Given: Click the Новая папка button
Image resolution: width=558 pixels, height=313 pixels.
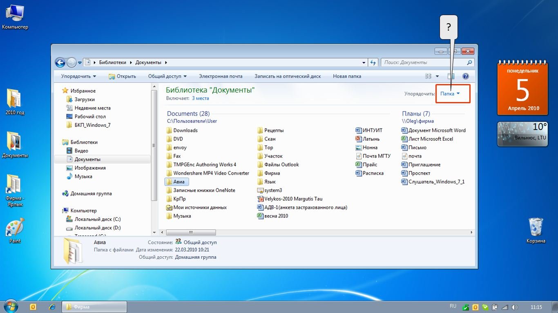Looking at the screenshot, I should pyautogui.click(x=347, y=76).
